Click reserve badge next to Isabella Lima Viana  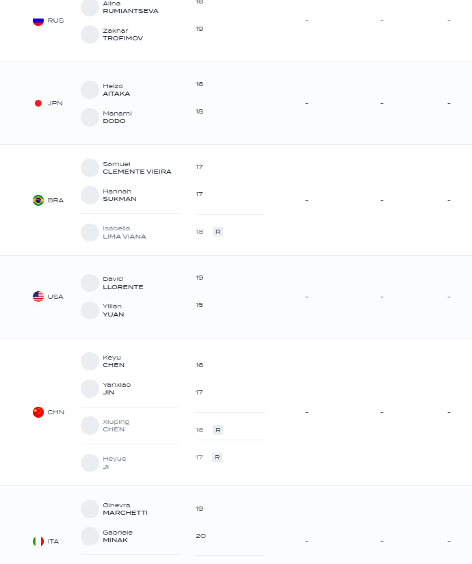(218, 232)
